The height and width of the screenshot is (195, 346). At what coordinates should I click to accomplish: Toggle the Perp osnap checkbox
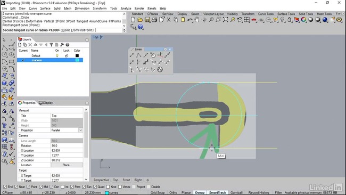click(x=72, y=187)
